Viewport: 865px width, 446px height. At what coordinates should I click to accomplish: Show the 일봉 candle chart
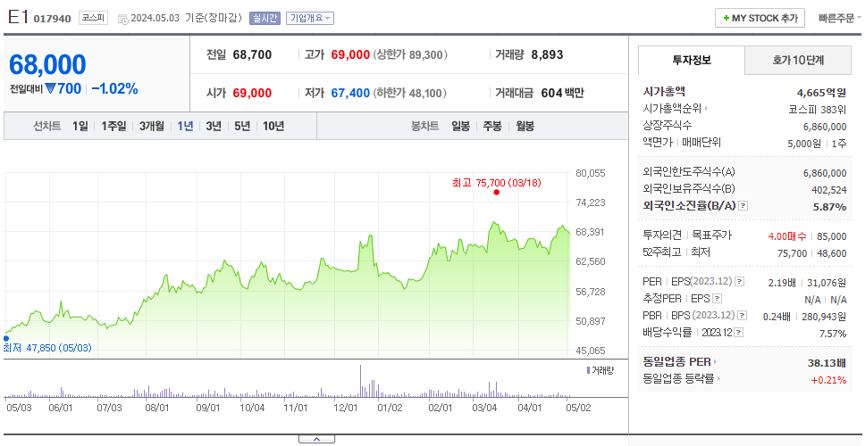(460, 126)
